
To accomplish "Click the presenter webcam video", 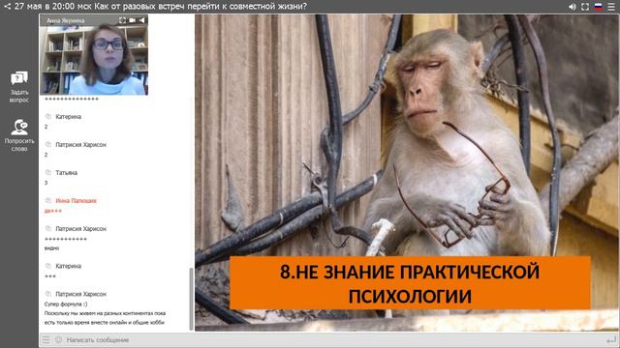I will coord(94,59).
